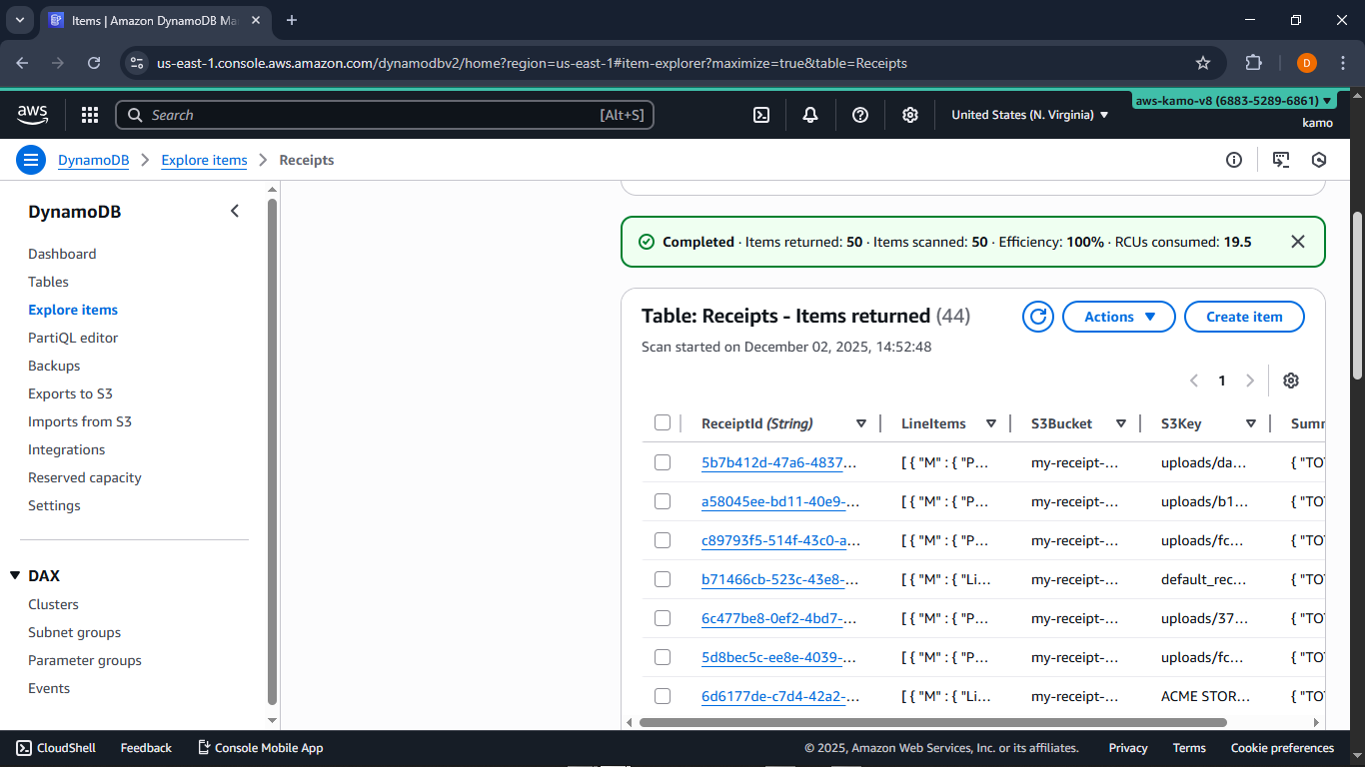Refresh the Receipts items list
Viewport: 1365px width, 767px height.
(1037, 317)
